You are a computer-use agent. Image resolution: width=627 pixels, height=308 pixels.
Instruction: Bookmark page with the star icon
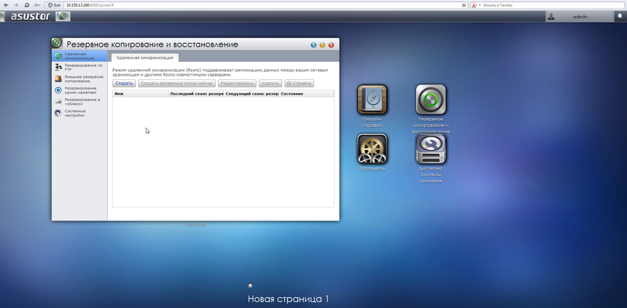[x=464, y=5]
